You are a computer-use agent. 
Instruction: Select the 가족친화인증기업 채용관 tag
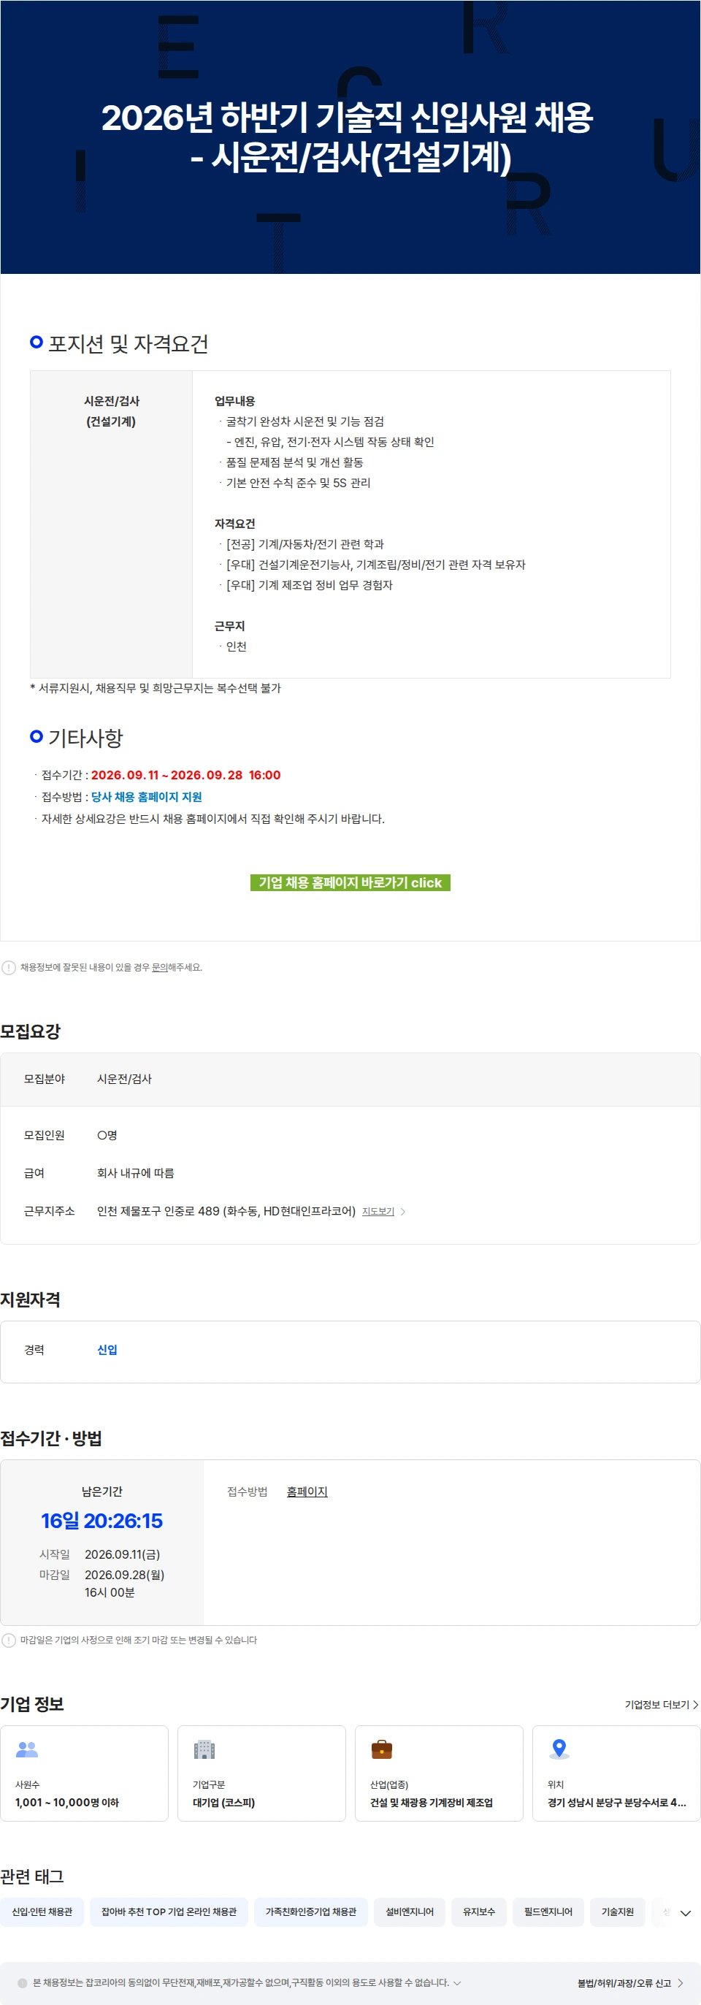[x=310, y=1912]
